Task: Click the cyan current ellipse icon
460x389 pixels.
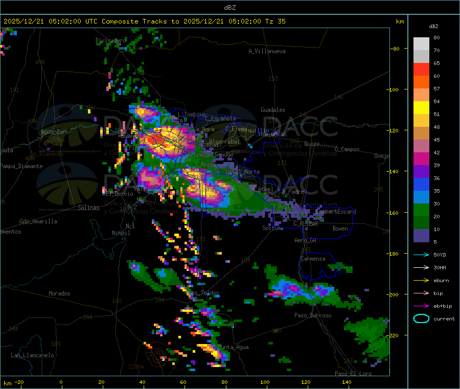Action: coord(421,318)
